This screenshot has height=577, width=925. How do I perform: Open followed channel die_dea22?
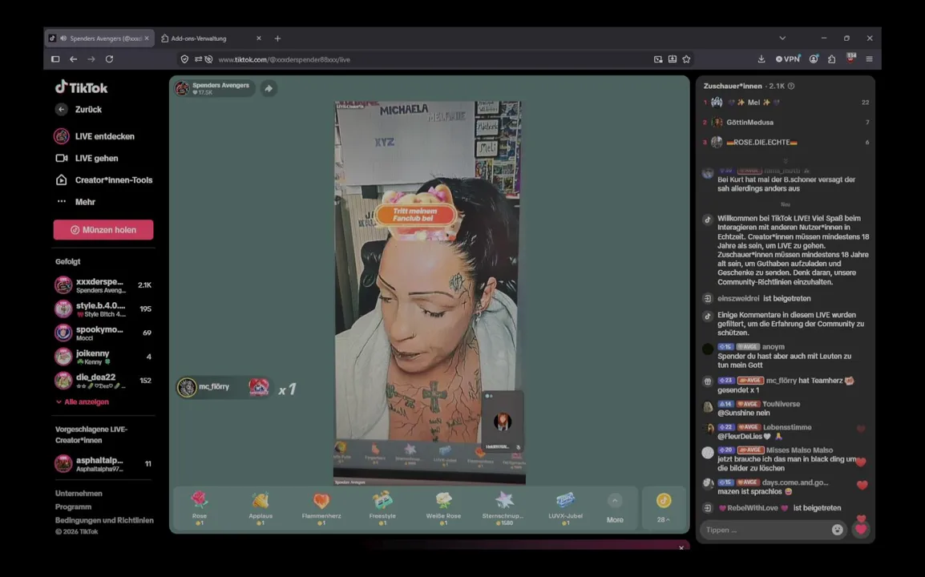click(103, 381)
